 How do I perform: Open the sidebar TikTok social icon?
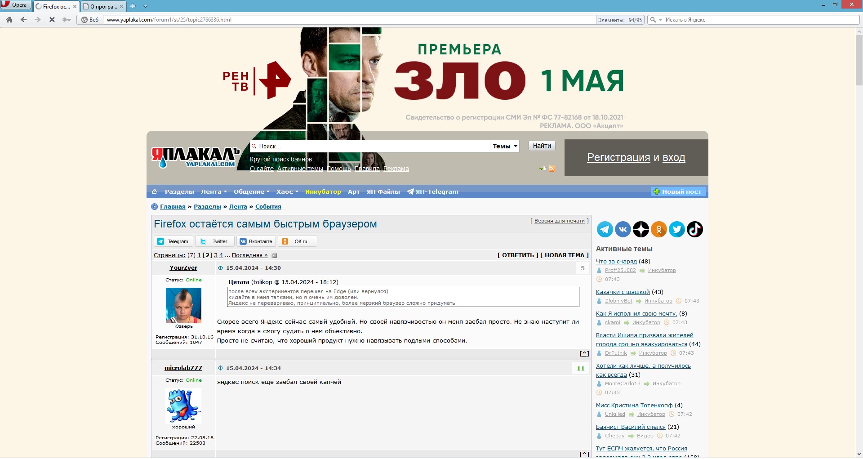click(695, 229)
